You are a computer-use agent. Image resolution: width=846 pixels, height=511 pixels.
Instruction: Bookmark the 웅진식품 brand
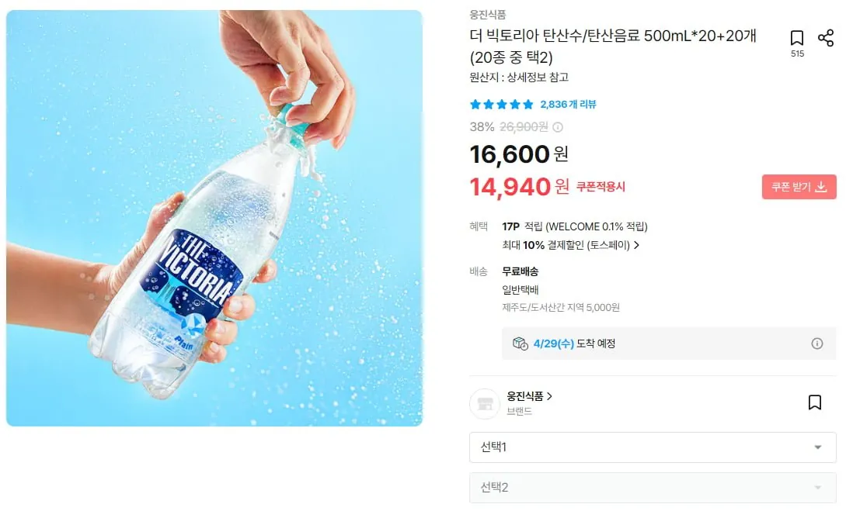click(x=814, y=402)
